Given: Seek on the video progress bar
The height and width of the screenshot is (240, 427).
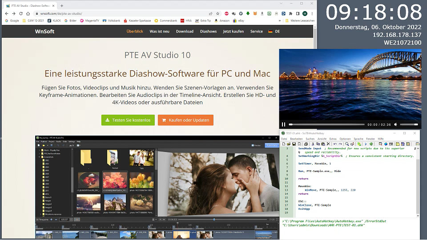Looking at the screenshot, I should [x=326, y=124].
